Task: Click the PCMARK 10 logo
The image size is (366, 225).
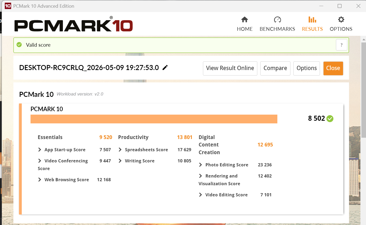Action: coord(74,24)
